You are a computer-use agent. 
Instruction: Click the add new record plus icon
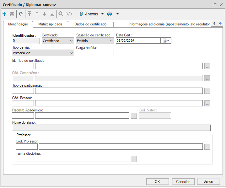point(4,14)
